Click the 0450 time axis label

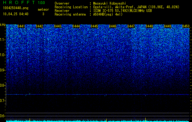[x=186, y=26]
